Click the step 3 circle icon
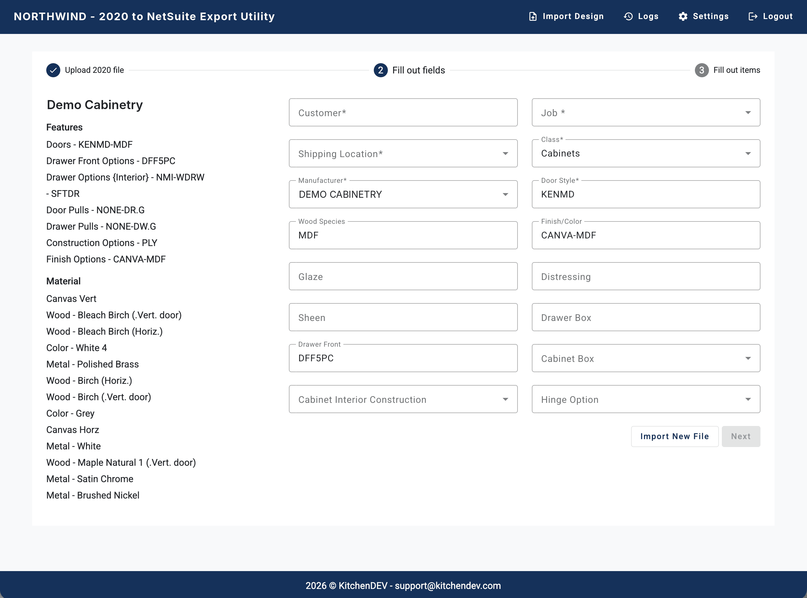The height and width of the screenshot is (598, 807). click(x=702, y=70)
